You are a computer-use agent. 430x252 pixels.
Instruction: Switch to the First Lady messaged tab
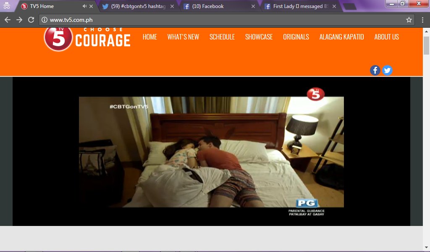coord(300,6)
